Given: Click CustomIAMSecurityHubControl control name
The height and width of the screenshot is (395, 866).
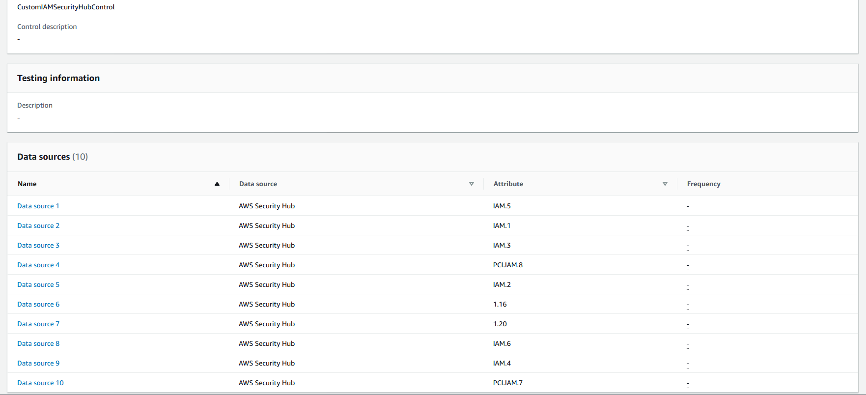Looking at the screenshot, I should click(66, 7).
